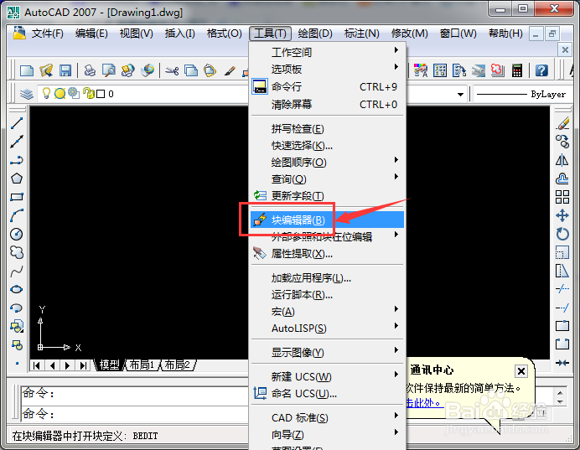The image size is (580, 450).
Task: Select the Mirror tool
Action: (x=562, y=160)
